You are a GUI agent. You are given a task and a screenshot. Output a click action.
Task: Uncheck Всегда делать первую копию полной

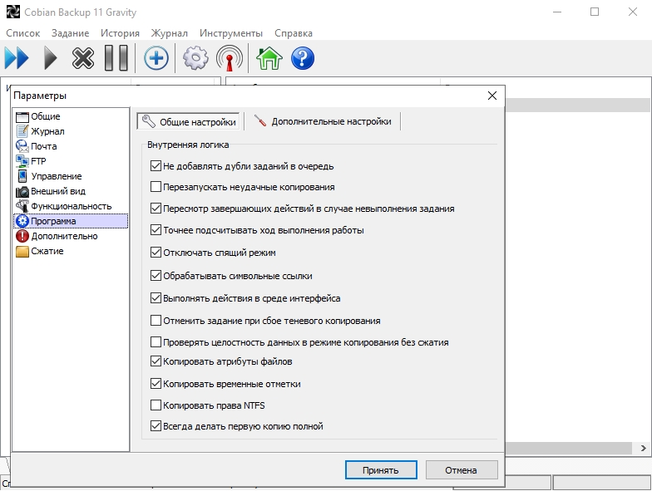click(x=156, y=425)
